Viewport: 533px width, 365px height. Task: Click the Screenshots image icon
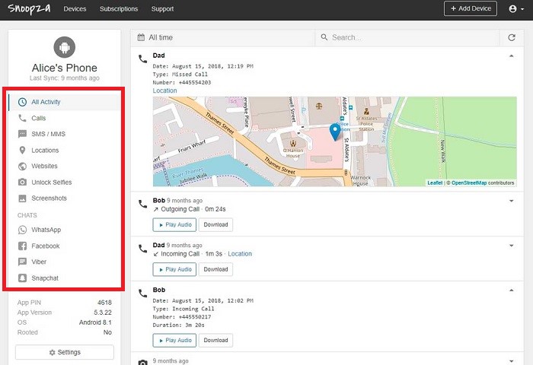pos(22,198)
